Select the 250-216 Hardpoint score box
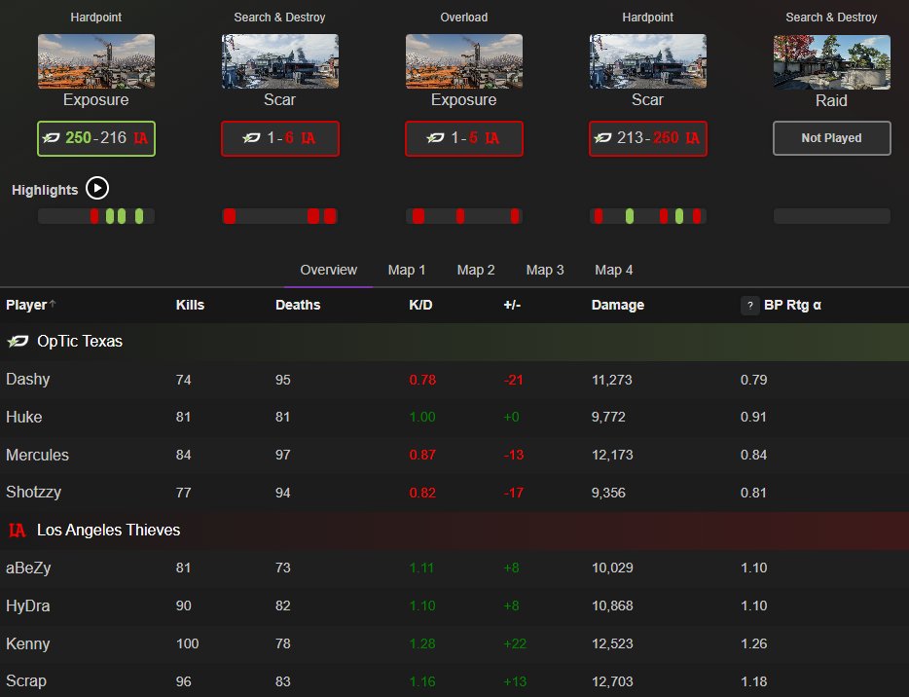This screenshot has width=909, height=697. 96,138
